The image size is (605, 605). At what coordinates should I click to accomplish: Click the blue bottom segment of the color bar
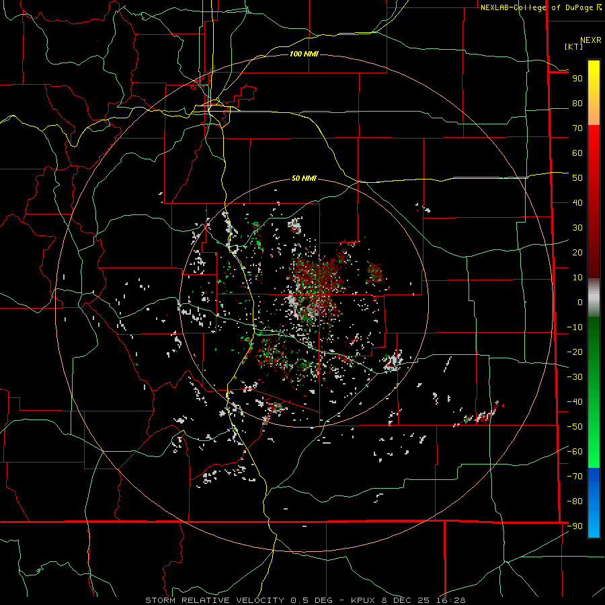coord(594,503)
